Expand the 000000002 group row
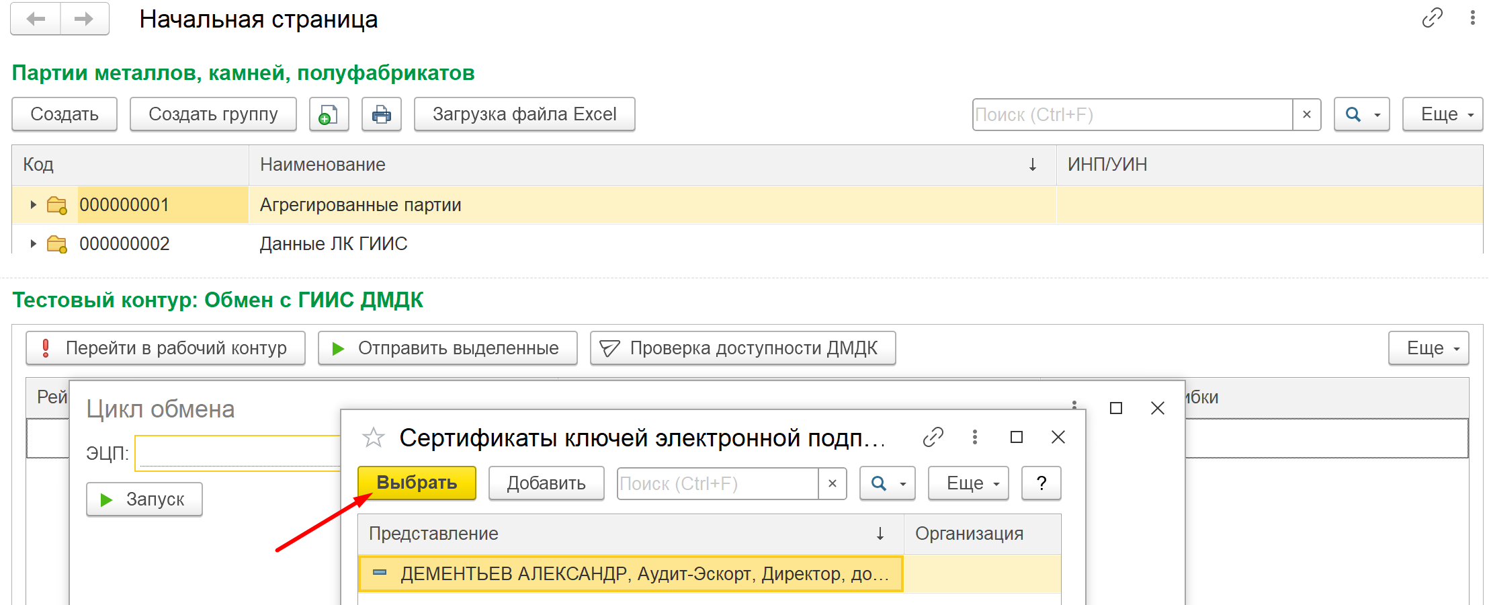Screen dimensions: 1489x605 33,244
